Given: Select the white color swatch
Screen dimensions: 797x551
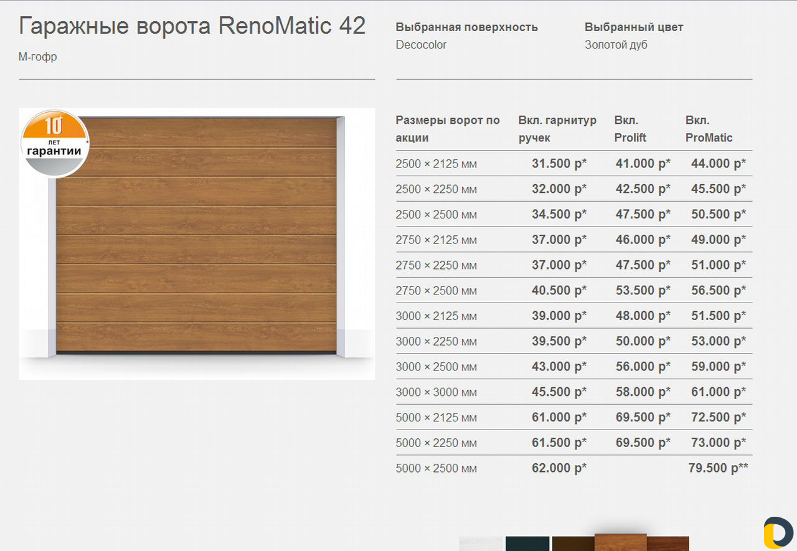Looking at the screenshot, I should coord(481,544).
